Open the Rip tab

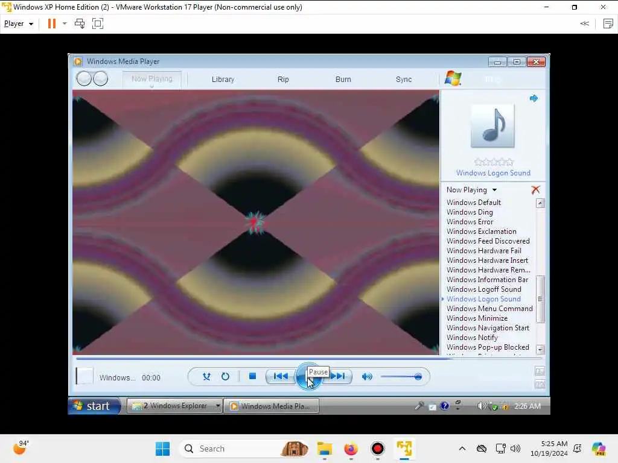(x=283, y=79)
